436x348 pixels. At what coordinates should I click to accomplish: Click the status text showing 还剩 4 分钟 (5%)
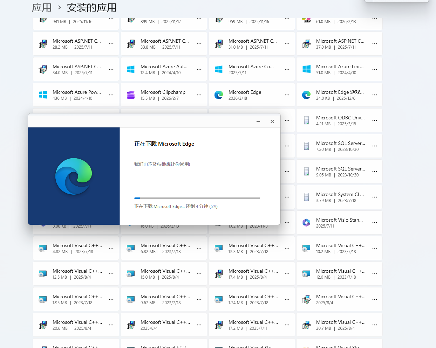tap(176, 207)
